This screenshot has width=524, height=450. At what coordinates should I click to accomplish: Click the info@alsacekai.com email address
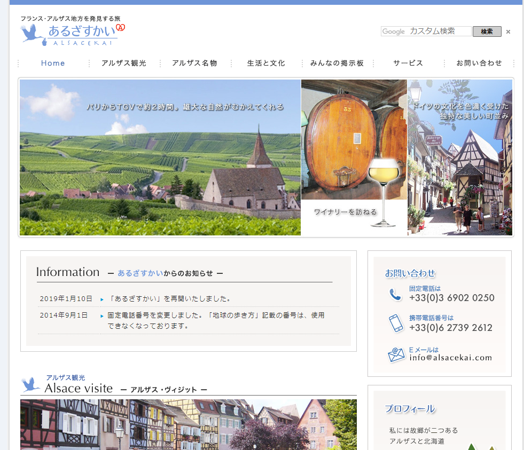point(450,358)
